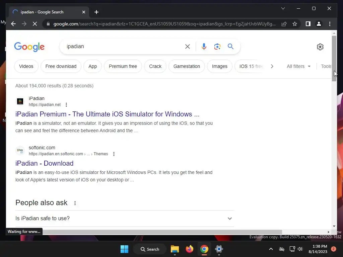Click the volume icon in tray
This screenshot has width=343, height=257.
[x=300, y=249]
